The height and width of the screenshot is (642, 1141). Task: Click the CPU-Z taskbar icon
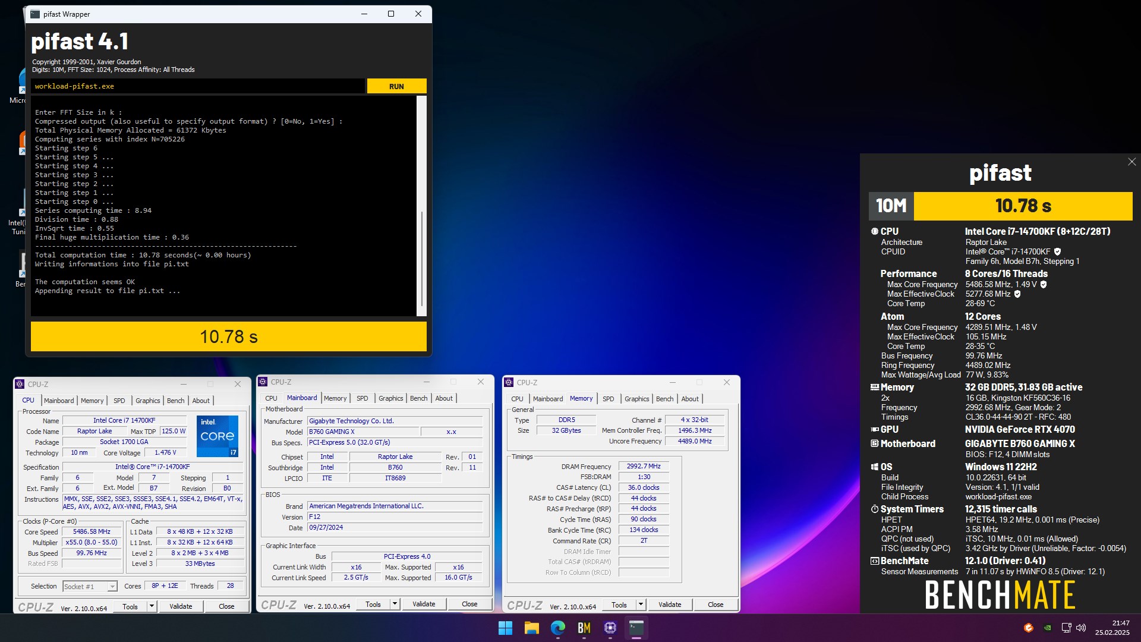(610, 628)
